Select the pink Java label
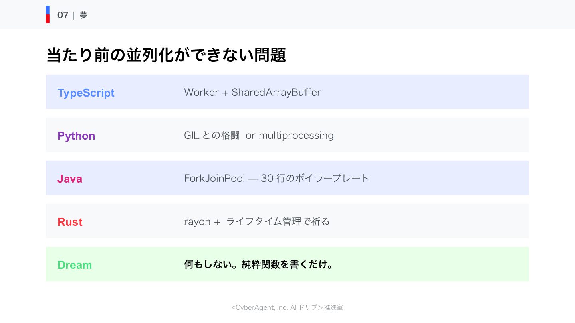Image resolution: width=575 pixels, height=323 pixels. click(x=70, y=179)
